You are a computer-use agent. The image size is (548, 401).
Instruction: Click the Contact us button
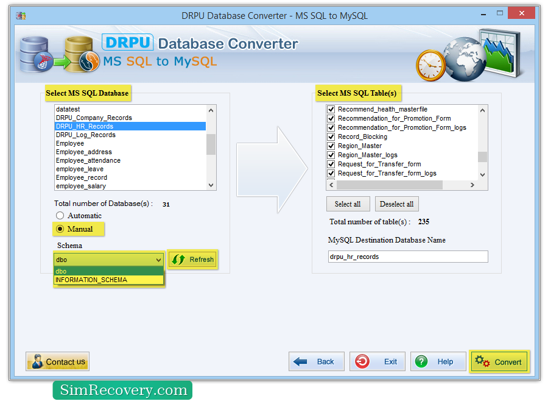tap(57, 361)
